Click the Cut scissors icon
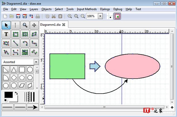The image size is (177, 117). coord(54,16)
